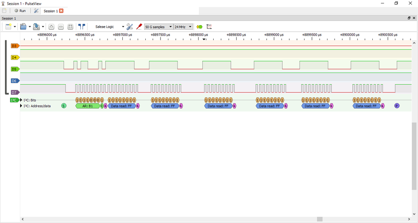Click the I²C stop condition P marker
This screenshot has width=418, height=223.
pos(397,106)
